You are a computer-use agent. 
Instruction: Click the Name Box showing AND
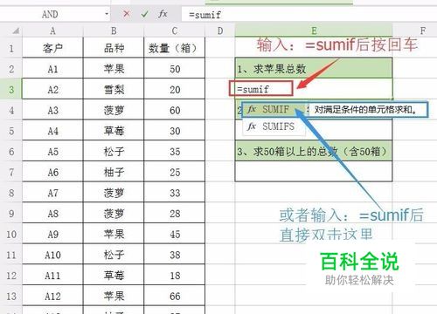[50, 14]
